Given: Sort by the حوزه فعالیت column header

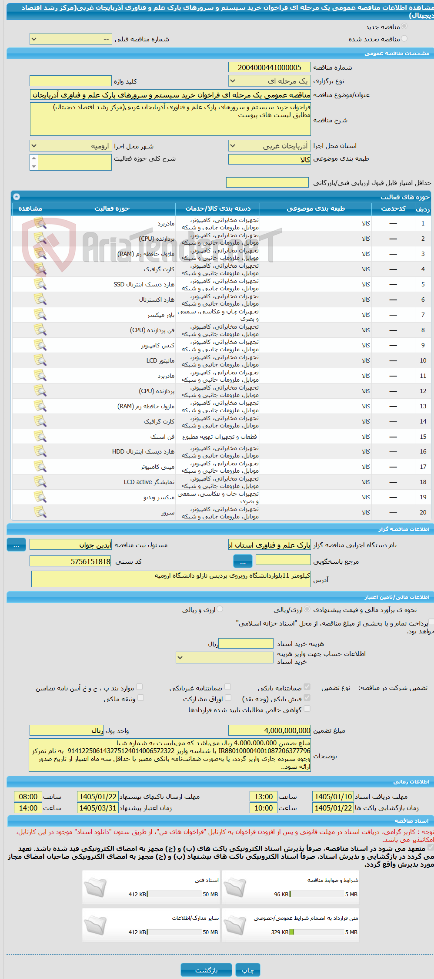Looking at the screenshot, I should click(x=112, y=209).
